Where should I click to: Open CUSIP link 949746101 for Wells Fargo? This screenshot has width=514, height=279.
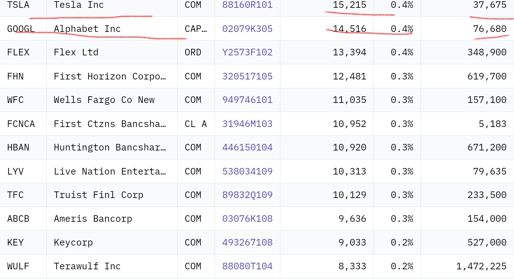pos(247,100)
